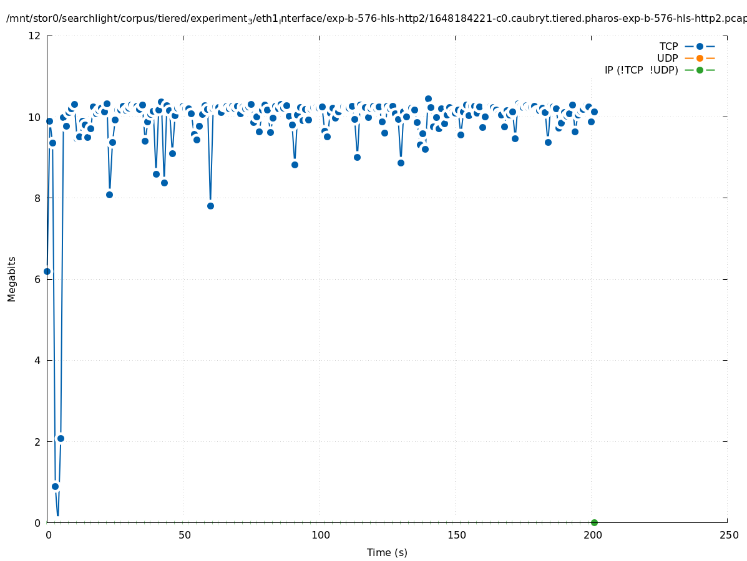
Task: Click the first TCP point near 6 Megabits
Action: pos(47,271)
